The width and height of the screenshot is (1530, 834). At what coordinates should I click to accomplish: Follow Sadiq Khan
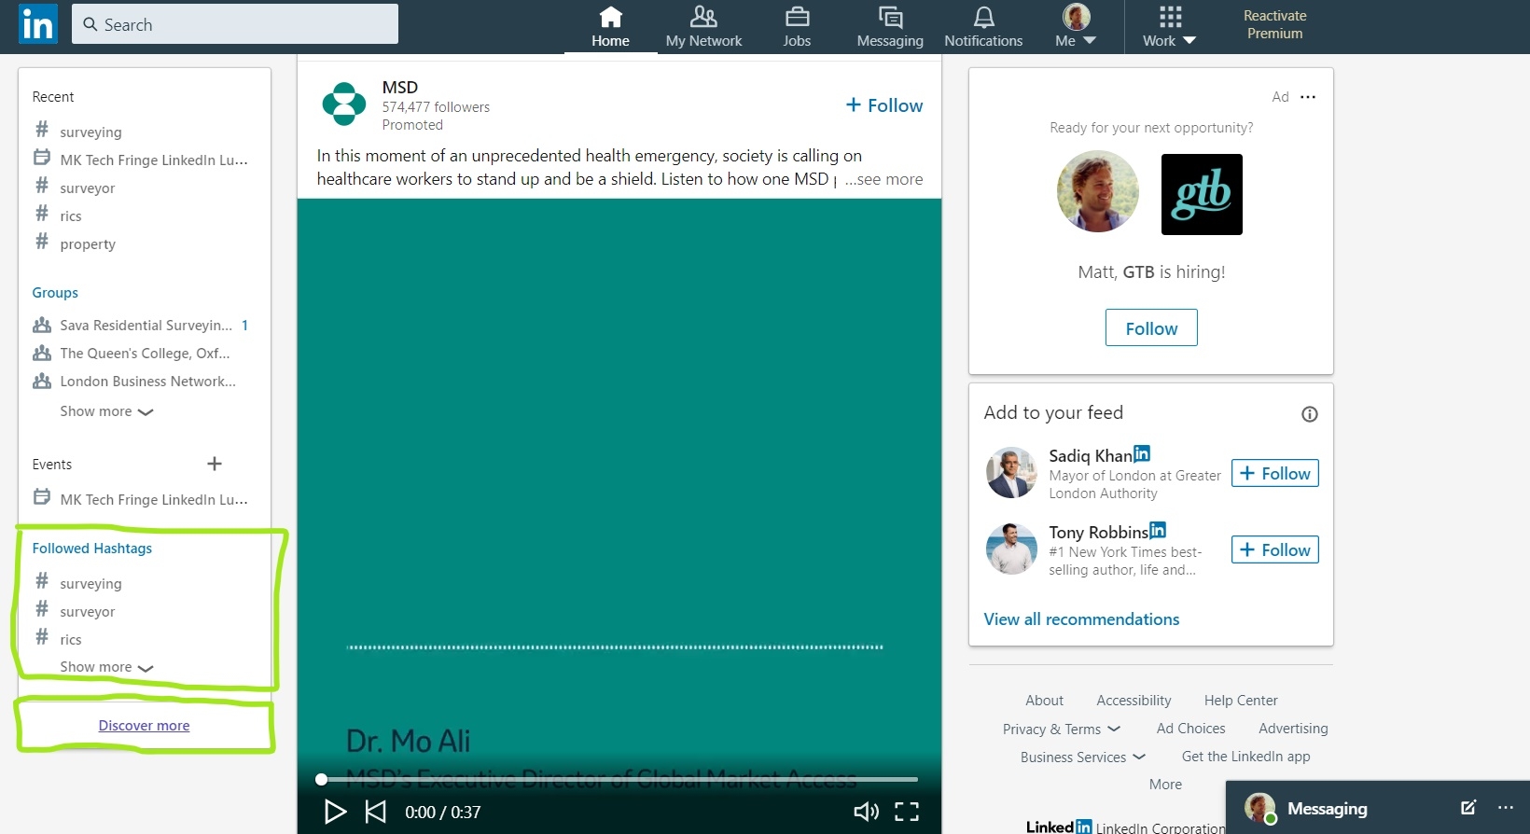[x=1274, y=473]
